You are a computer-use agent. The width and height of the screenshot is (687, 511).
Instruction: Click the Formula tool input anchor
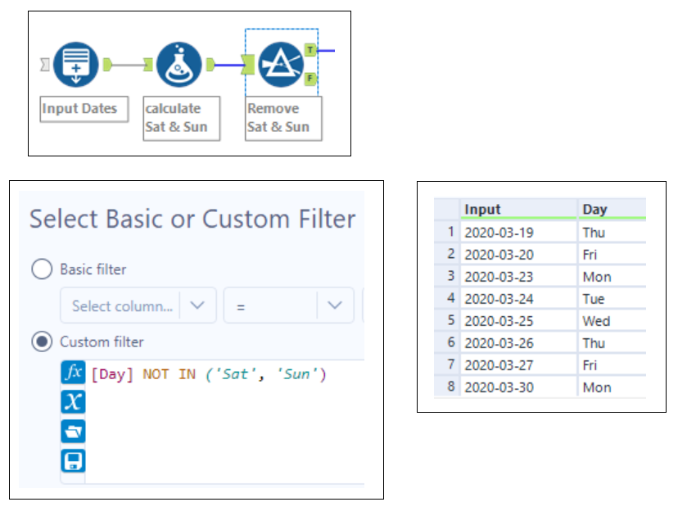click(148, 65)
